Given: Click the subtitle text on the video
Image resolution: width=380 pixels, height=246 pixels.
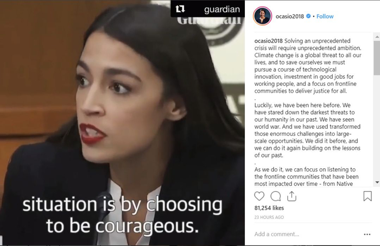Looking at the screenshot, I should pos(122,215).
